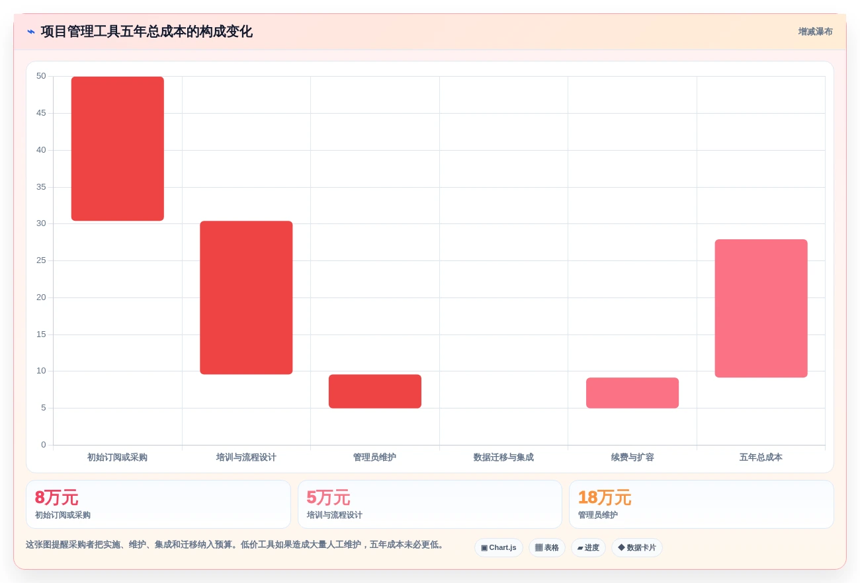860x583 pixels.
Task: Select the 续费与扩容 pink bar
Action: click(632, 393)
